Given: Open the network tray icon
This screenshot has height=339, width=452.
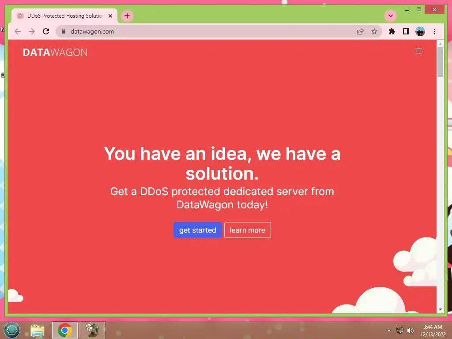Looking at the screenshot, I should tap(400, 330).
